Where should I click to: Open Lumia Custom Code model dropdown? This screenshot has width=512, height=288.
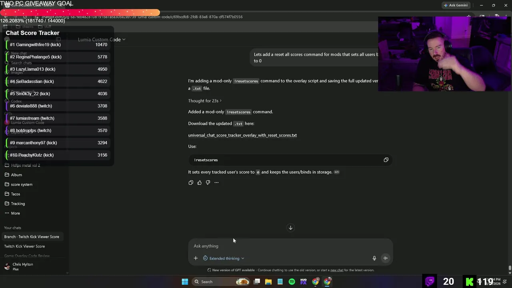102,40
